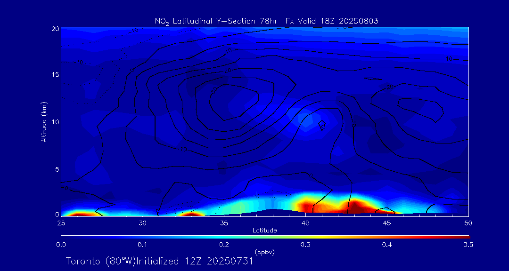Screen dimensions: 509x271
Task: Click latitude tick label 35 on x-axis
Action: pyautogui.click(x=224, y=222)
